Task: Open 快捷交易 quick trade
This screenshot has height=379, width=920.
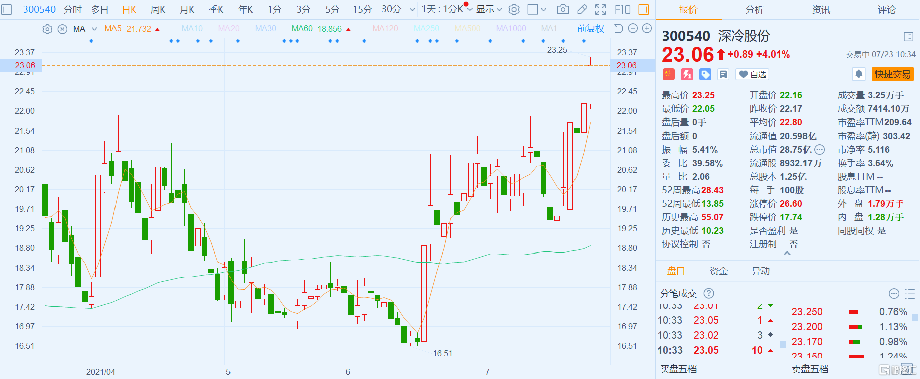Action: (892, 74)
